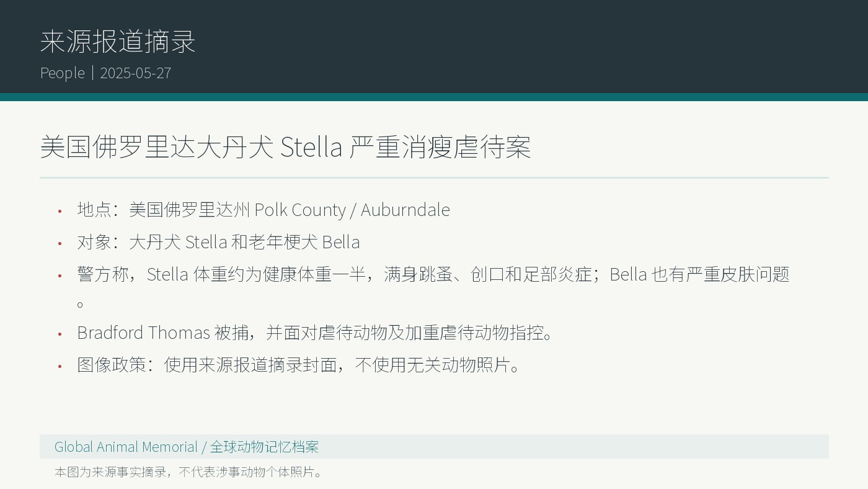Image resolution: width=868 pixels, height=489 pixels.
Task: Click the red bullet dot before 对象
Action: (60, 243)
